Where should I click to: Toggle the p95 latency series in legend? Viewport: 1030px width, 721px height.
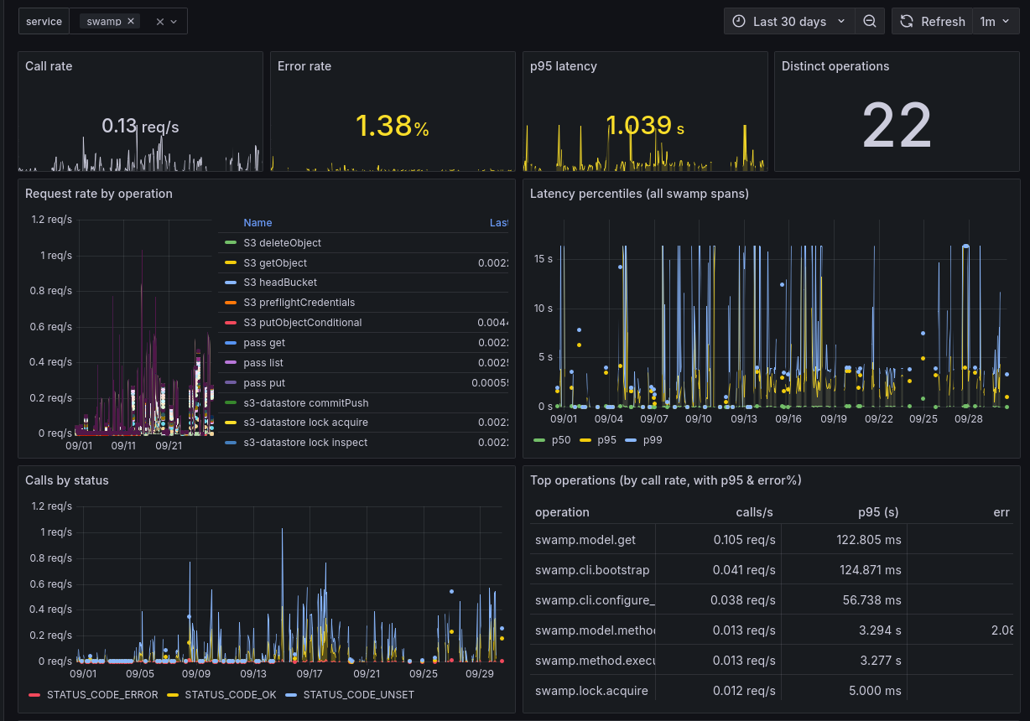point(606,440)
